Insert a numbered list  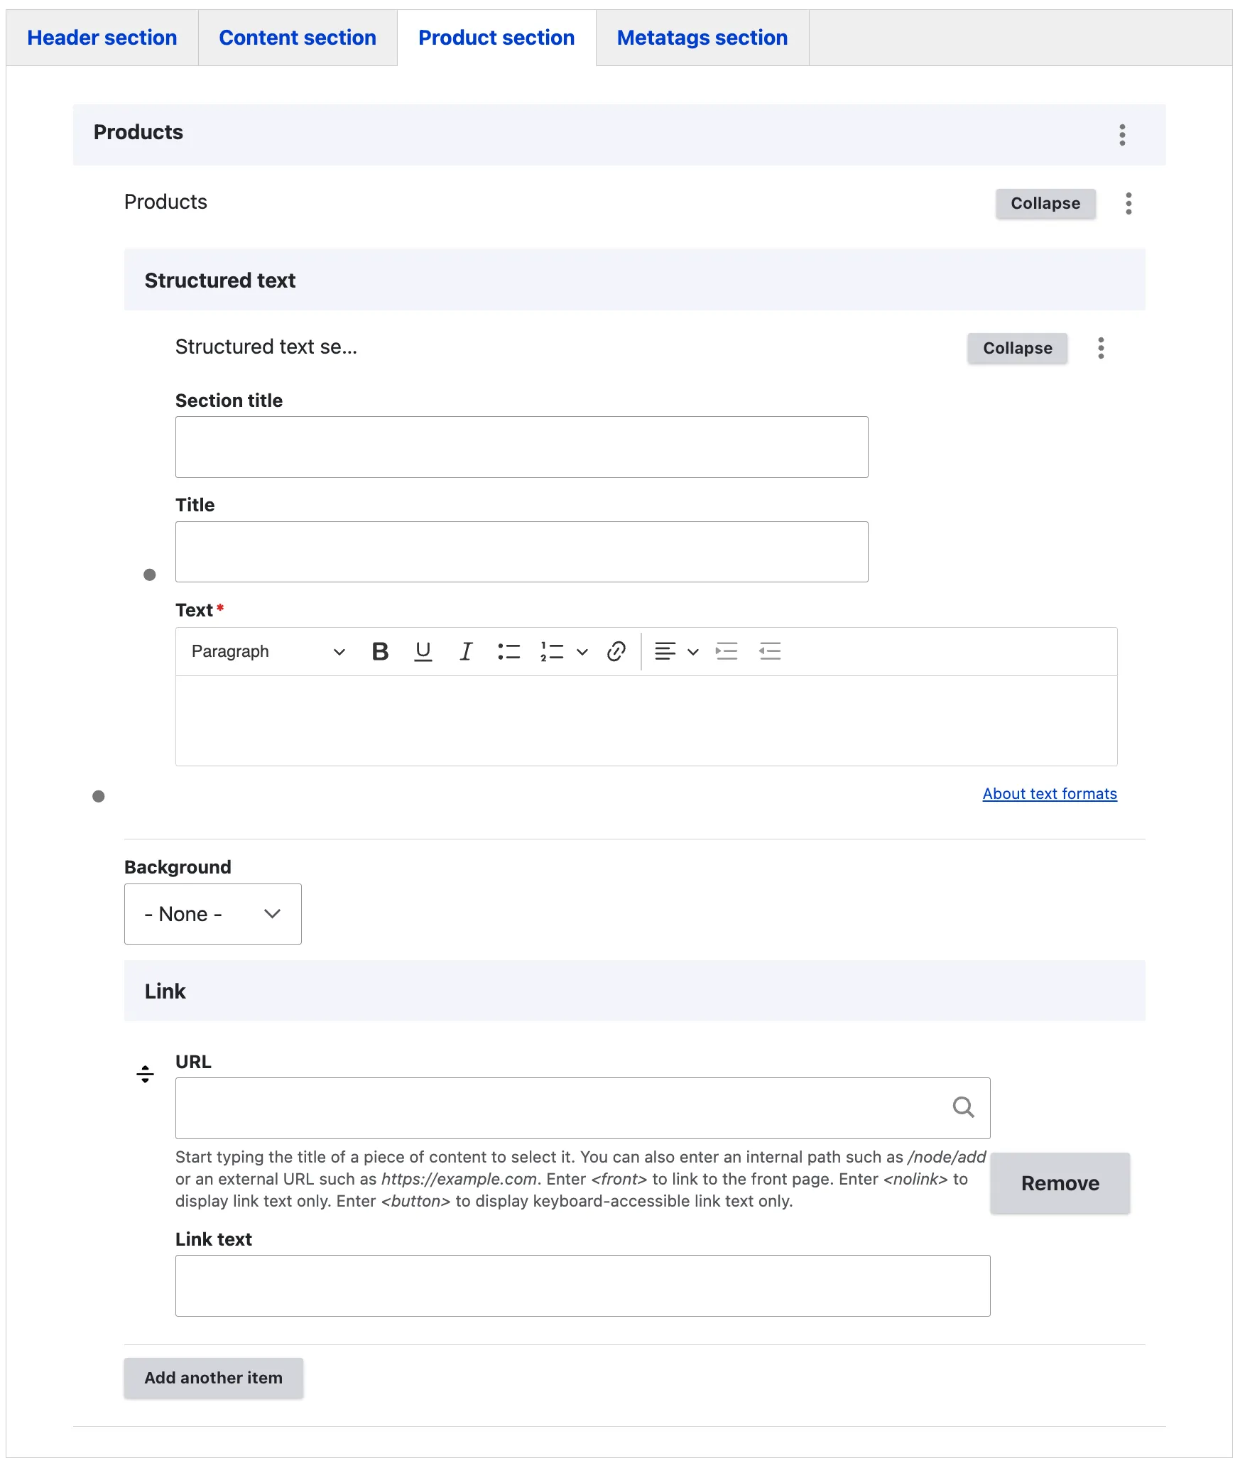click(552, 651)
